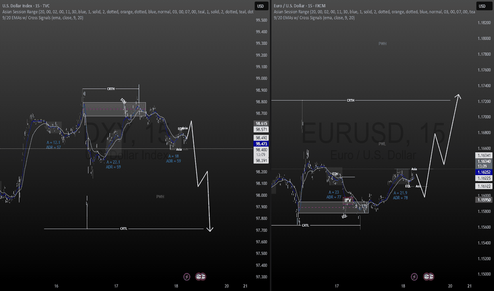Click the 'A = 23 ADR = 77' label
Viewport: 494px width, 291px height.
point(333,195)
